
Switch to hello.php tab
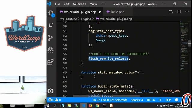[118, 12]
